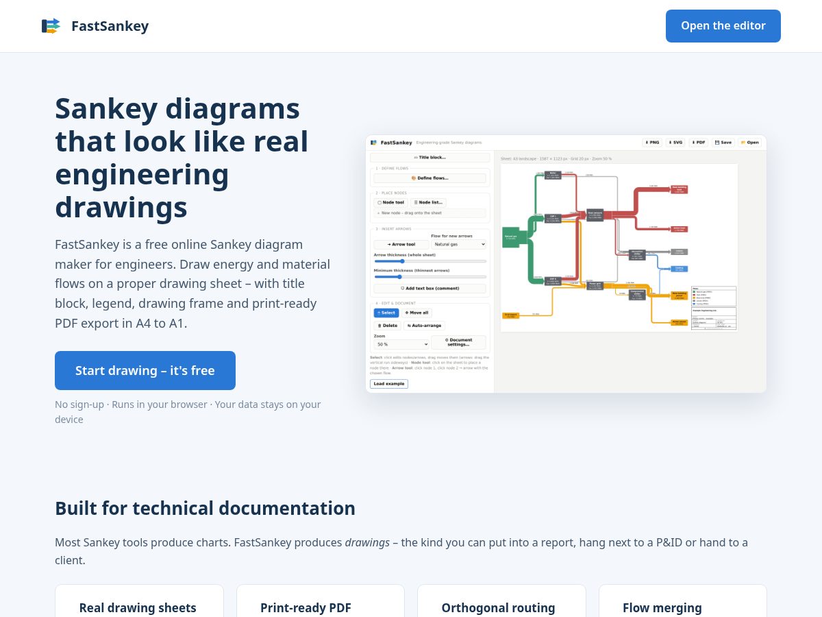Click the 'No sign-up · Runs in your browser' note
The height and width of the screenshot is (617, 822).
188,411
